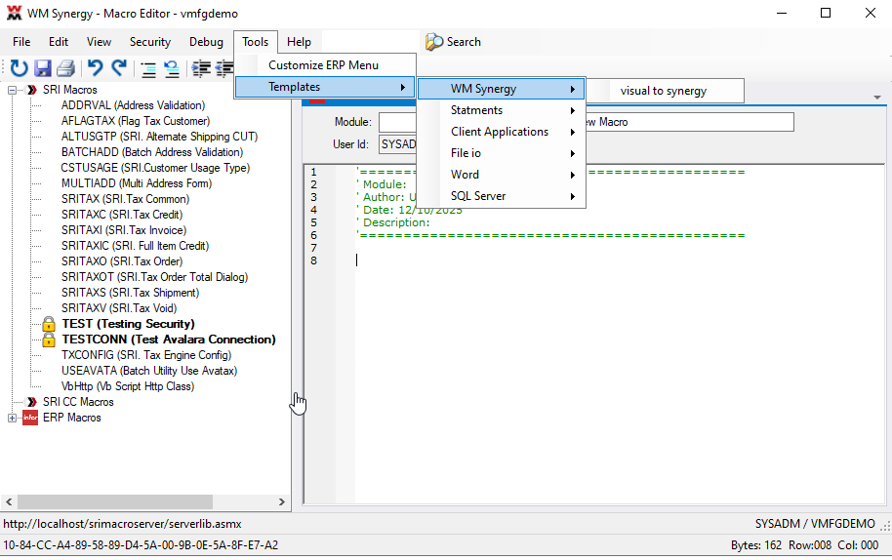Select SRITAXOT Tax Order Total Dialog
Screen dimensions: 892x560
(155, 277)
